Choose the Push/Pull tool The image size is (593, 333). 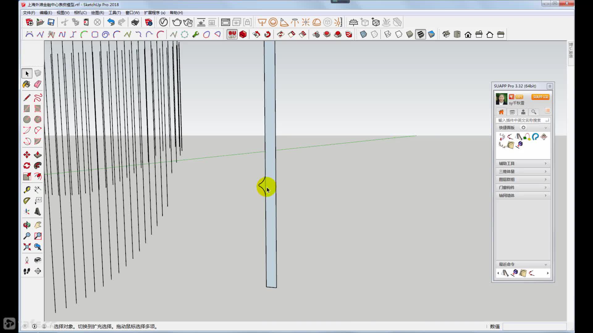click(x=38, y=154)
